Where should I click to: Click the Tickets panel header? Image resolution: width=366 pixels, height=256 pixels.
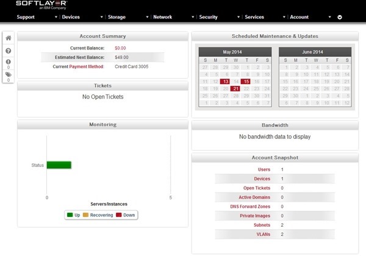point(102,86)
